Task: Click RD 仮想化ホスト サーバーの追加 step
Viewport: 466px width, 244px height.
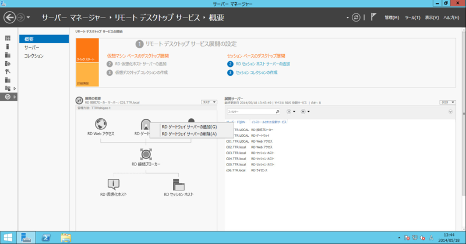Action: click(x=140, y=64)
